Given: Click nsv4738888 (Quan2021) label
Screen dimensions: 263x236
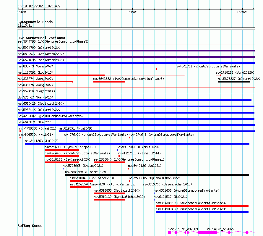Looking at the screenshot, I should coord(38,128).
